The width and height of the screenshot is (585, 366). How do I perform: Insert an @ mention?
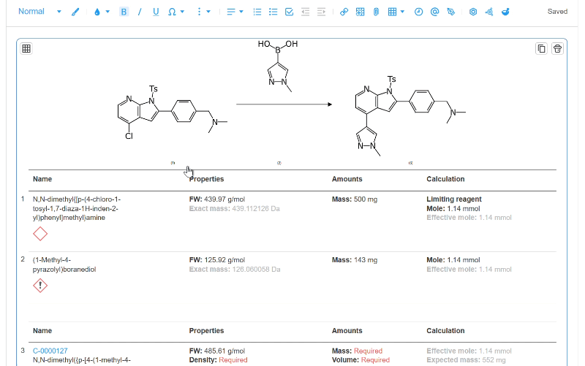click(x=434, y=12)
